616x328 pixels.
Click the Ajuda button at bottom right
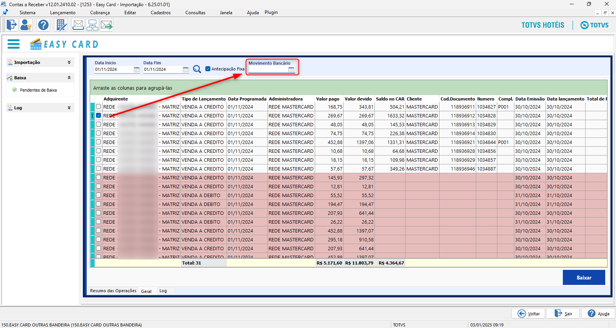point(598,314)
